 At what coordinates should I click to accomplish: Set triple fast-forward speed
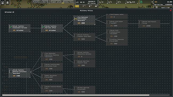pos(96,6)
